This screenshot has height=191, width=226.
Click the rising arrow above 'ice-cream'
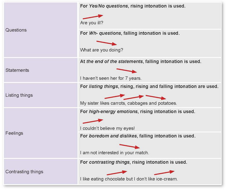click(x=164, y=173)
